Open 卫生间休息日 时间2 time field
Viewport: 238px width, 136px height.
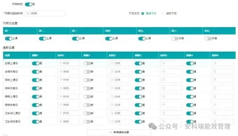pyautogui.click(x=120, y=122)
